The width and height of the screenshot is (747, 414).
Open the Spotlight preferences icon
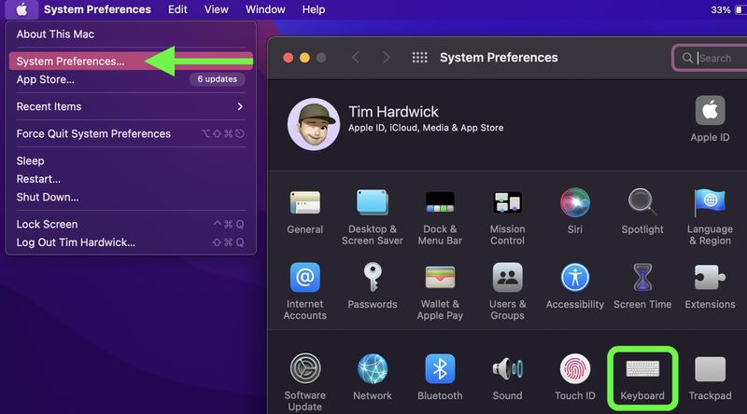pos(641,202)
